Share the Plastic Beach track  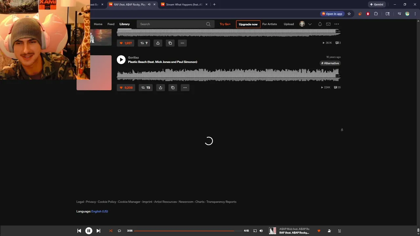(x=160, y=88)
